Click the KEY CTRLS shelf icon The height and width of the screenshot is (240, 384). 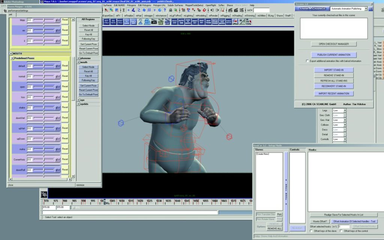pos(106,21)
